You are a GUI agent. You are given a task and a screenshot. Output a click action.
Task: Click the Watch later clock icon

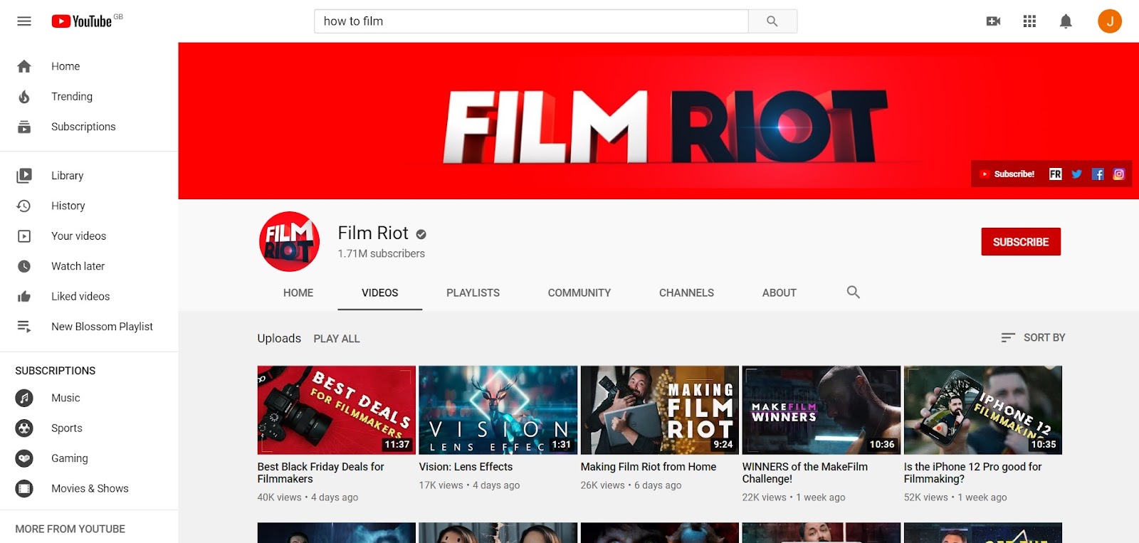click(24, 266)
